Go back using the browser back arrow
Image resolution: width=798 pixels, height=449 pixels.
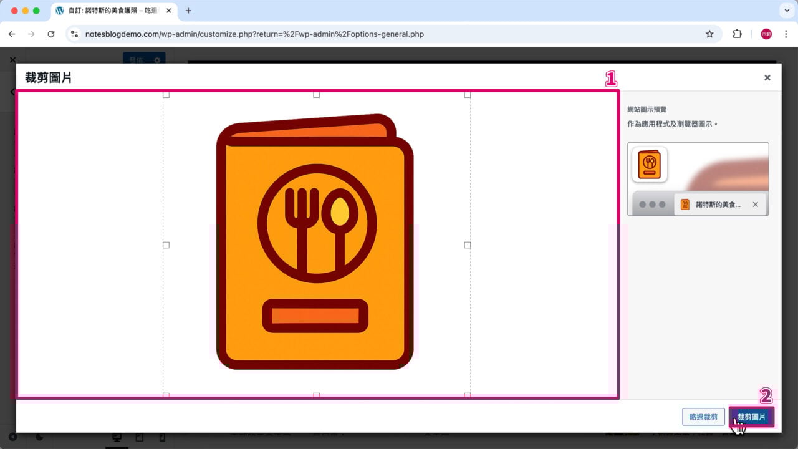(x=12, y=34)
